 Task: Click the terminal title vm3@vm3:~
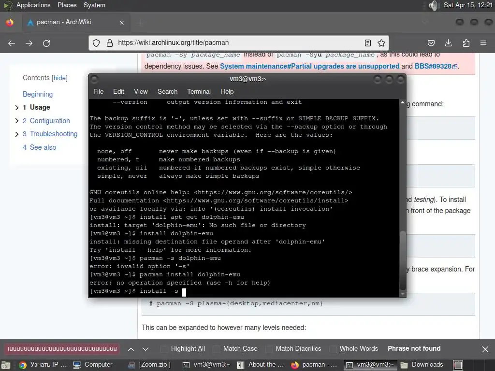pyautogui.click(x=248, y=79)
